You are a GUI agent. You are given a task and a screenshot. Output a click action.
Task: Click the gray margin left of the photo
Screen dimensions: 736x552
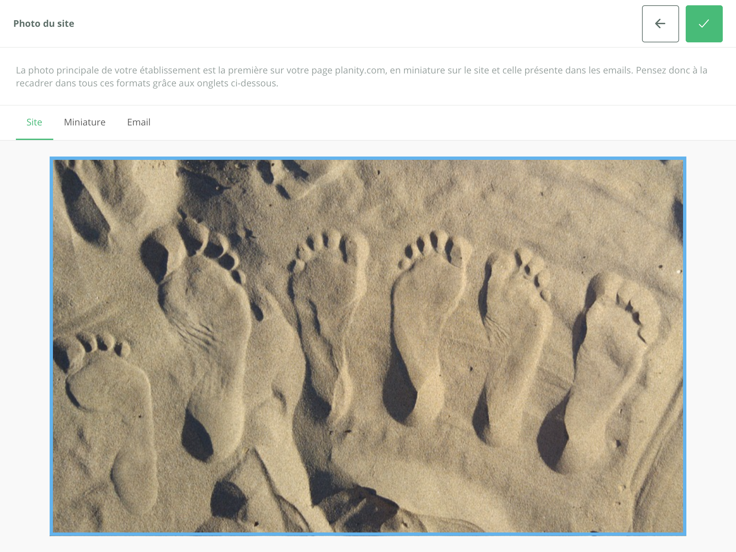pyautogui.click(x=24, y=346)
